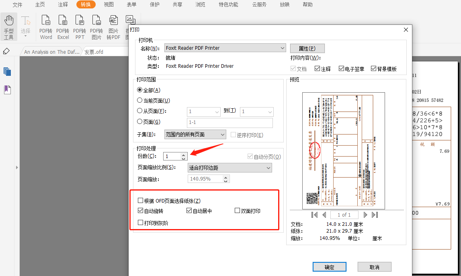Open the bookmarks panel icon

pyautogui.click(x=7, y=89)
